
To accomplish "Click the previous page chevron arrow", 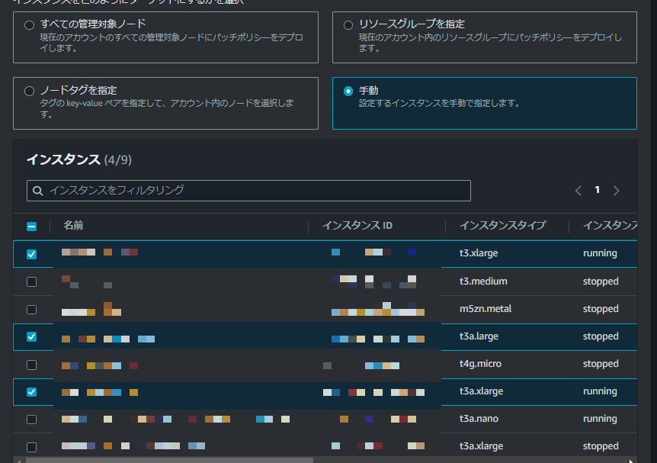I will (x=578, y=190).
